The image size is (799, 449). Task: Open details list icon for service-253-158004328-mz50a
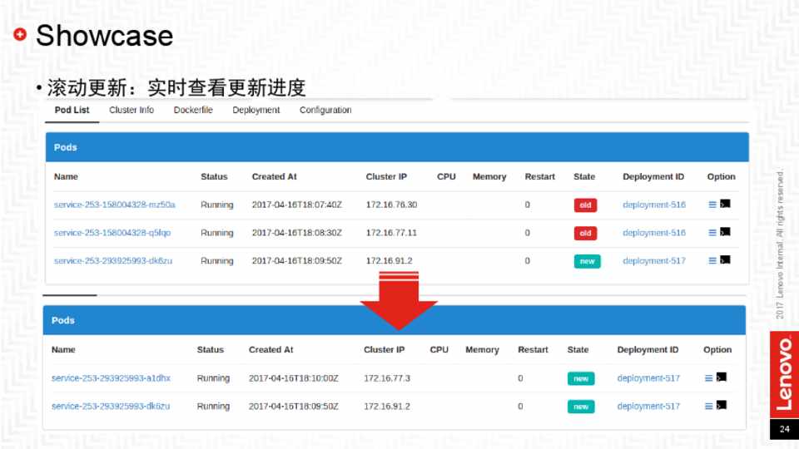pyautogui.click(x=712, y=204)
